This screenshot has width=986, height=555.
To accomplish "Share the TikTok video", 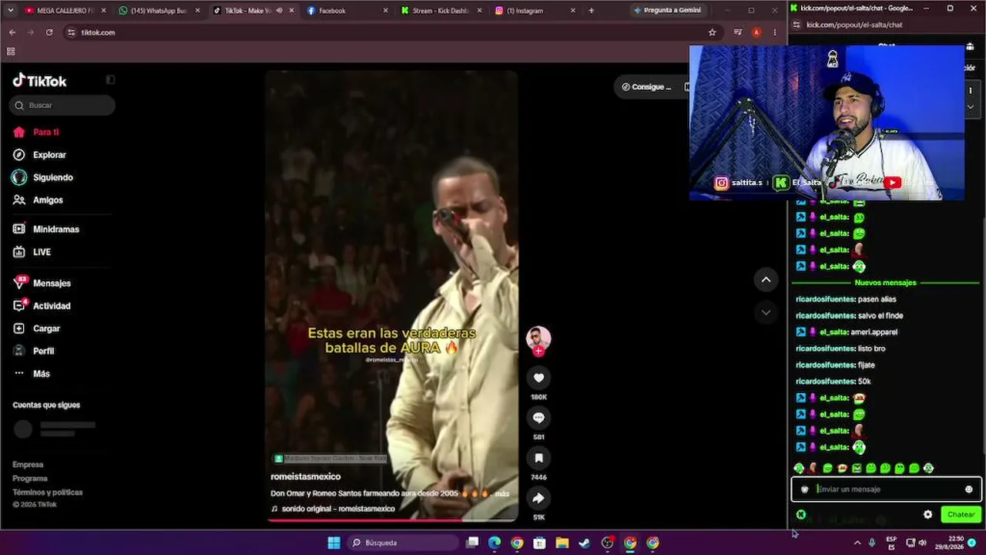I will coord(538,498).
